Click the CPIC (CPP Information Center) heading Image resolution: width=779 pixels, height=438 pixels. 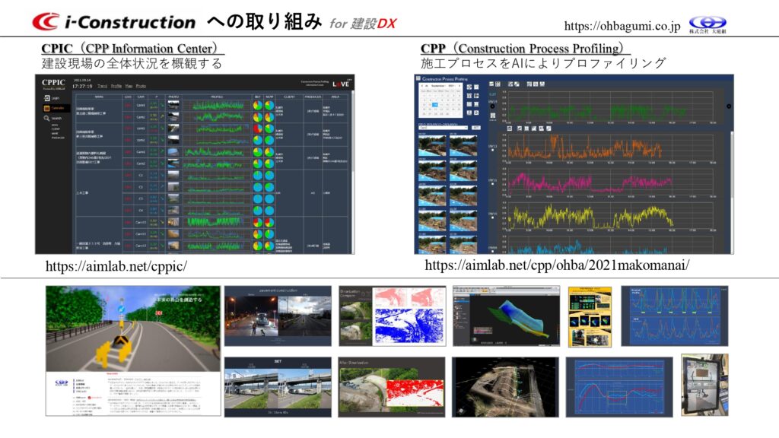click(x=132, y=48)
